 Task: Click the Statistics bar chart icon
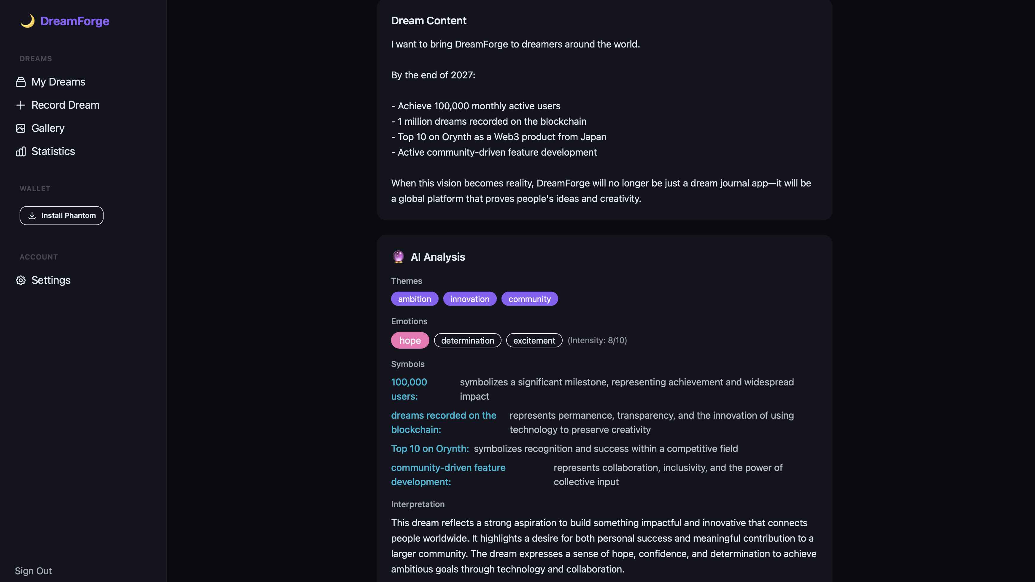[x=20, y=151]
